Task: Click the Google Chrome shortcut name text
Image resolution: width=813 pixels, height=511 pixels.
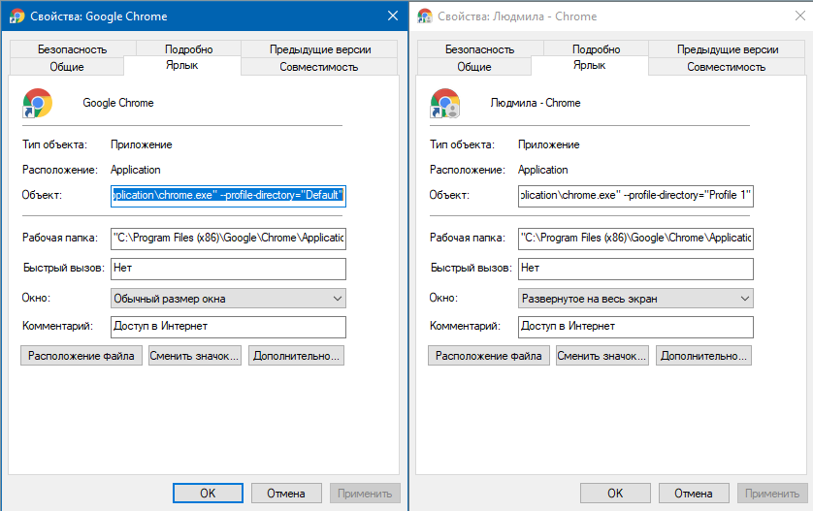Action: click(118, 103)
